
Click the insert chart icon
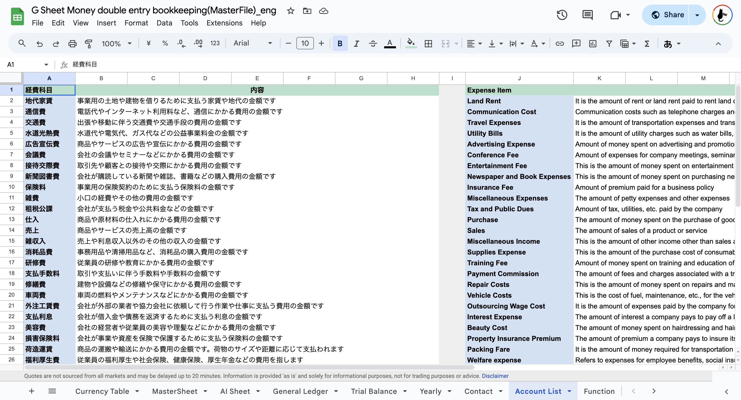click(593, 43)
